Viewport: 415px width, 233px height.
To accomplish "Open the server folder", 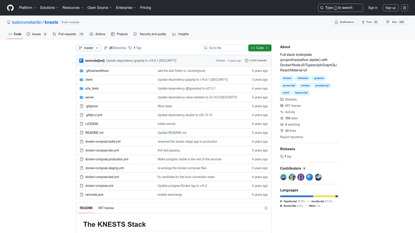I will point(89,97).
